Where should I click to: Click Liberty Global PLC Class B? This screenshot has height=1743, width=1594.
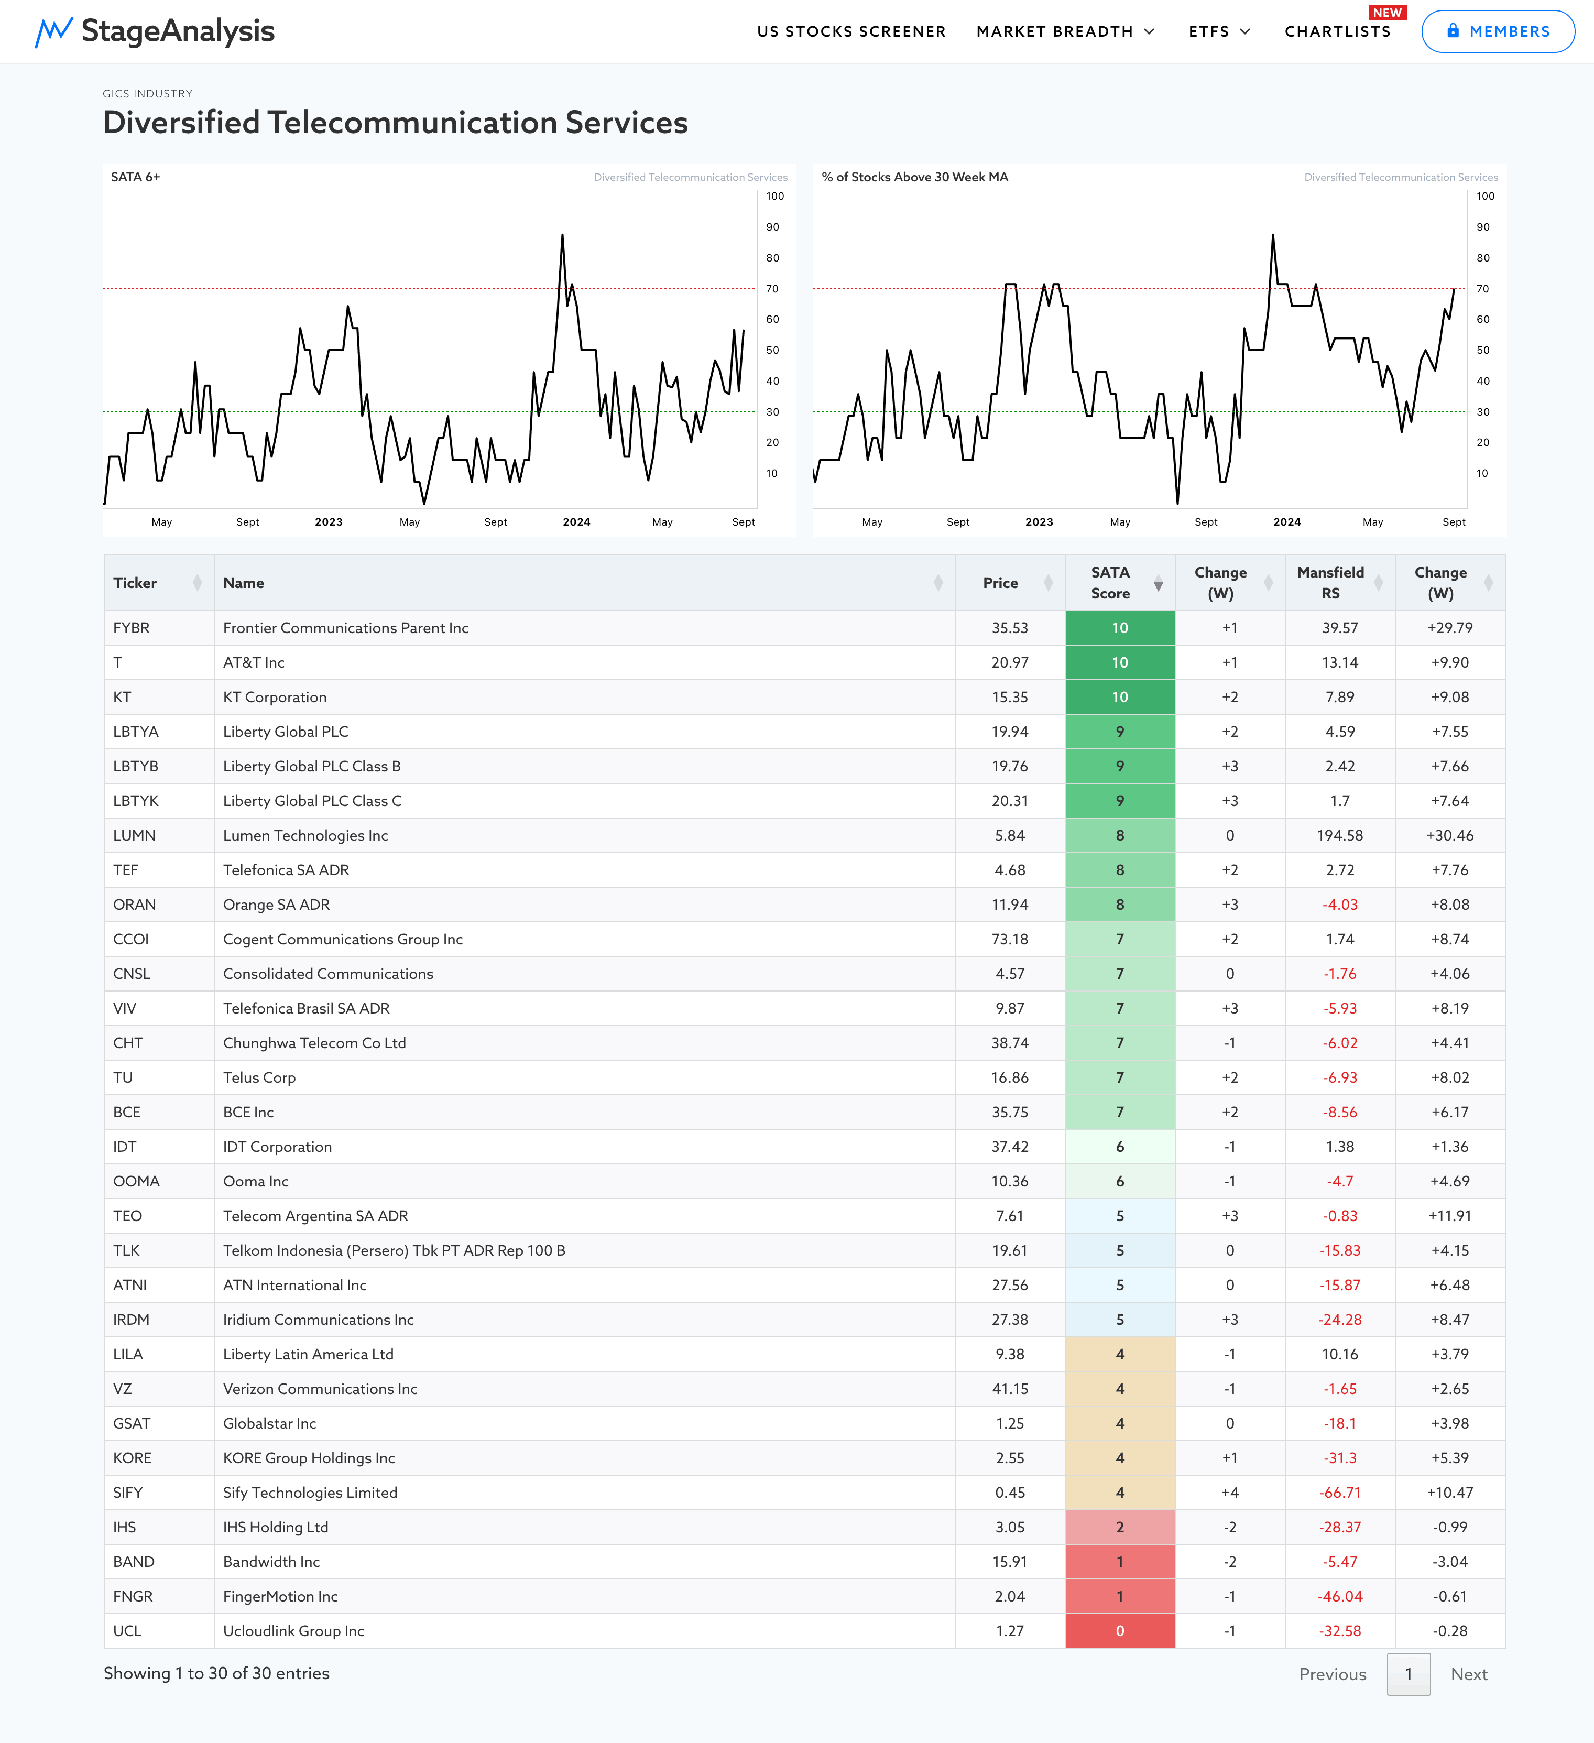(x=312, y=766)
